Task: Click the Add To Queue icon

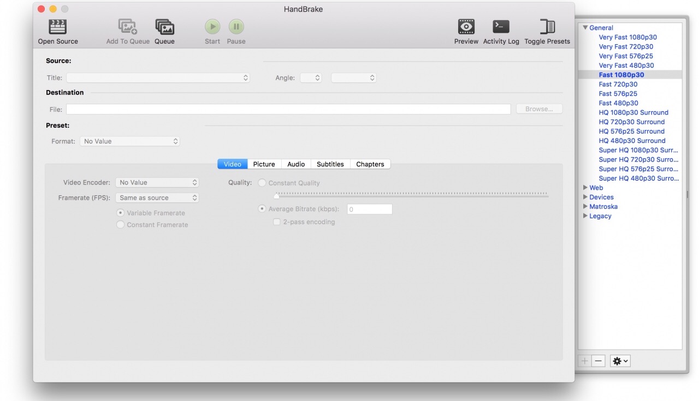Action: click(128, 27)
